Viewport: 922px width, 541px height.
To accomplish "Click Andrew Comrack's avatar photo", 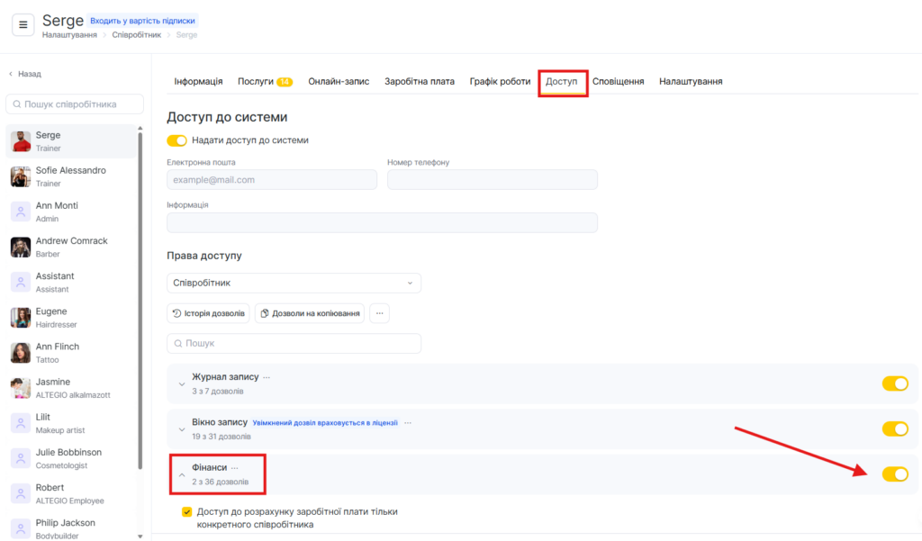I will click(21, 247).
